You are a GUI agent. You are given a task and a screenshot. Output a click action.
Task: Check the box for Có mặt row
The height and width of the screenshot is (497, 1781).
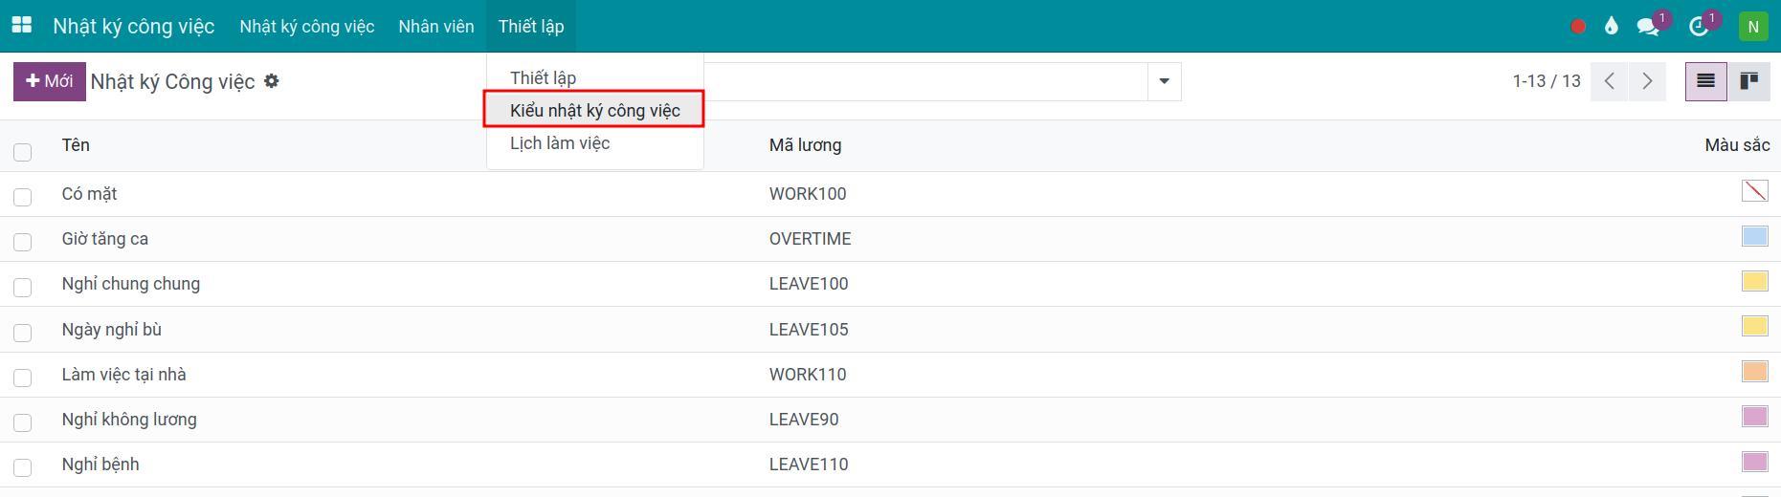tap(23, 197)
